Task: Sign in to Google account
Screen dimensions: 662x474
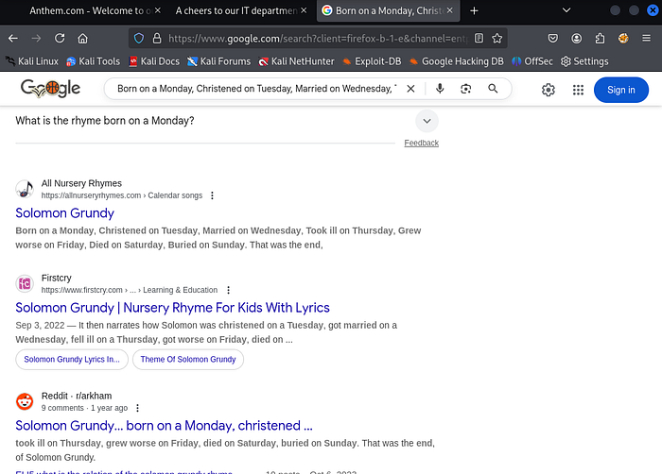Action: tap(621, 90)
